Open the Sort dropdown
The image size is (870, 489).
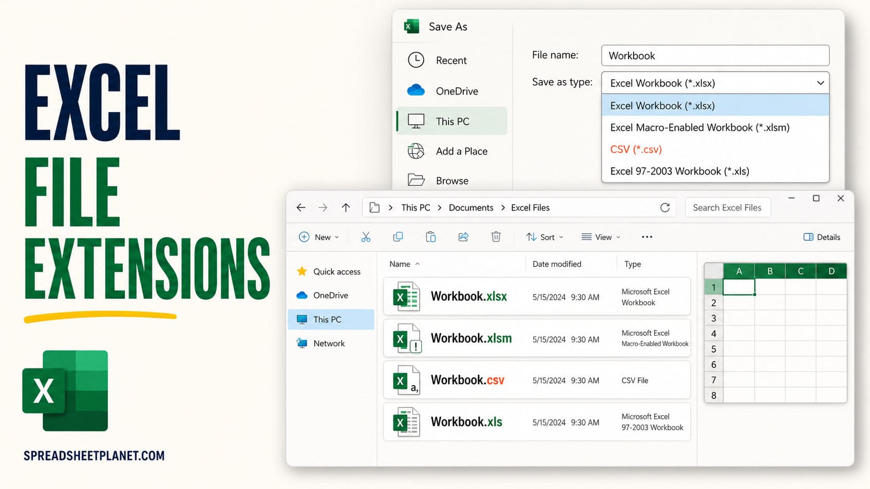[544, 237]
